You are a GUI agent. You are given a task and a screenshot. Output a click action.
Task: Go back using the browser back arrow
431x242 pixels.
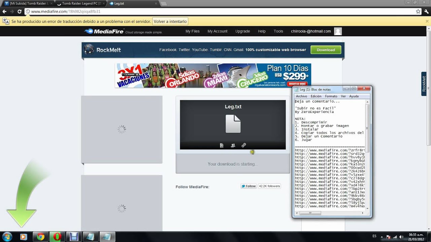pos(4,11)
